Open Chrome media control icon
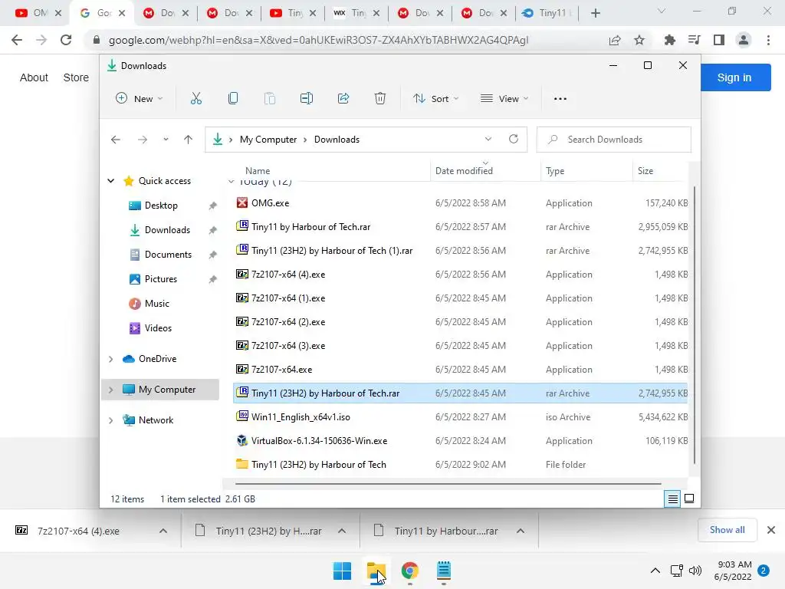Image resolution: width=785 pixels, height=589 pixels. (695, 40)
